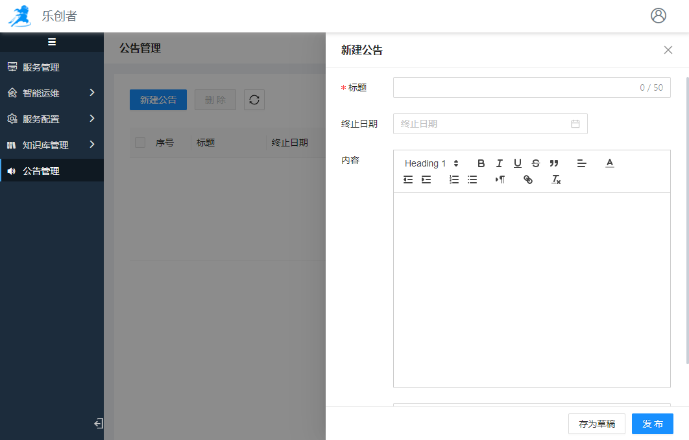This screenshot has height=440, width=689.
Task: Apply italic formatting in the editor
Action: pos(499,163)
